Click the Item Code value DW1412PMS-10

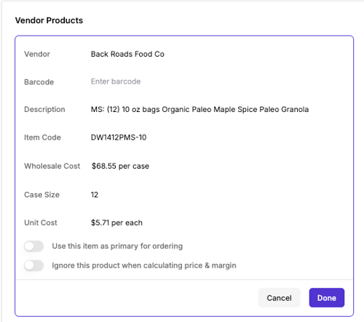coord(119,137)
